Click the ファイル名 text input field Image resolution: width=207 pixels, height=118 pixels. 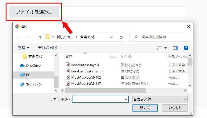click(x=98, y=99)
